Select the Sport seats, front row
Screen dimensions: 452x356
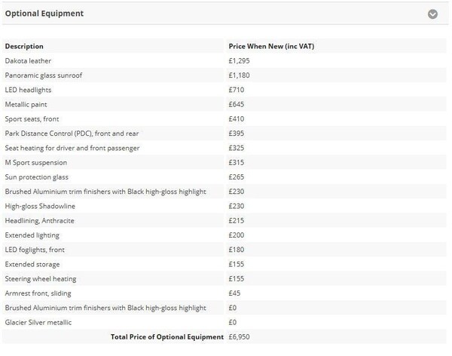tap(32, 118)
